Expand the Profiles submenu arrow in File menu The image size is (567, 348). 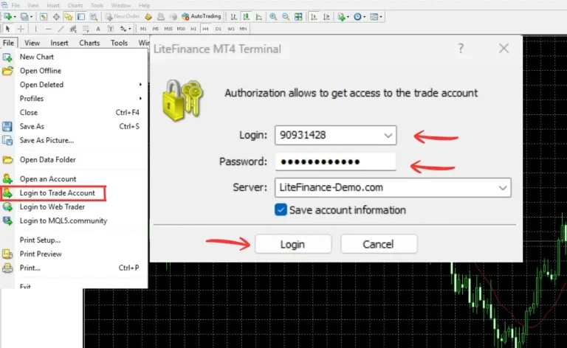tap(140, 98)
